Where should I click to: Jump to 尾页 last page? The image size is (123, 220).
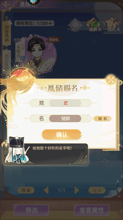(x=97, y=190)
